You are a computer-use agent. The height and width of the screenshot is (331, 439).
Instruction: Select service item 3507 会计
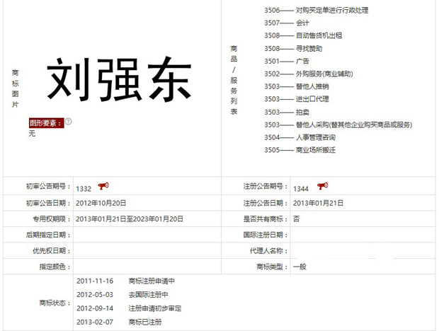[287, 23]
